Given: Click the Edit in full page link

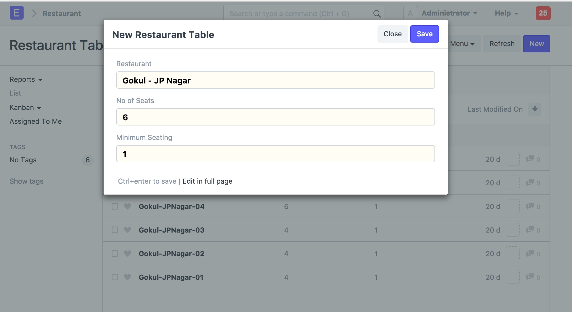Looking at the screenshot, I should tap(207, 181).
